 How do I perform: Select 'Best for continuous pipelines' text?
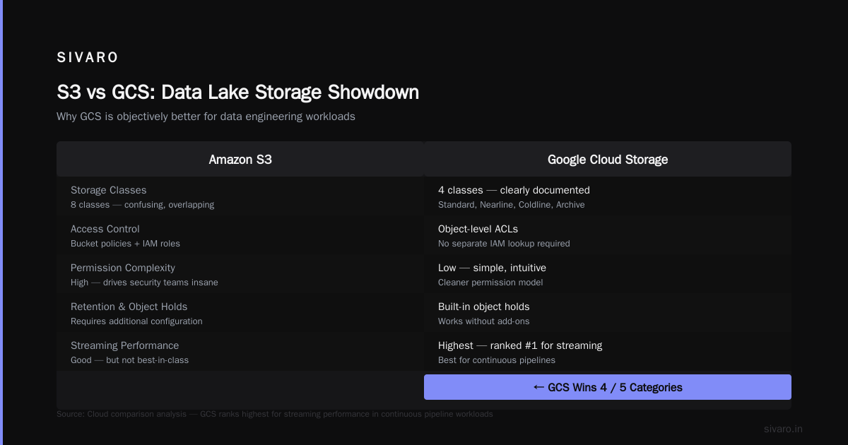tap(497, 360)
